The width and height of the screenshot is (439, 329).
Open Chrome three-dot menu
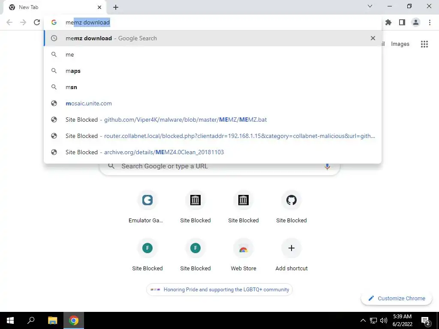point(430,22)
